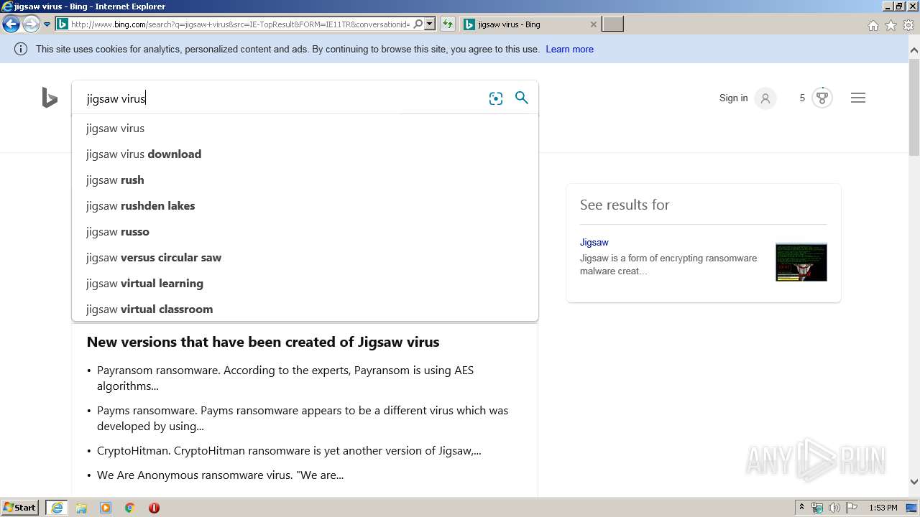Click the taskbar clock 1:53 PM
This screenshot has height=517, width=920.
(x=883, y=508)
